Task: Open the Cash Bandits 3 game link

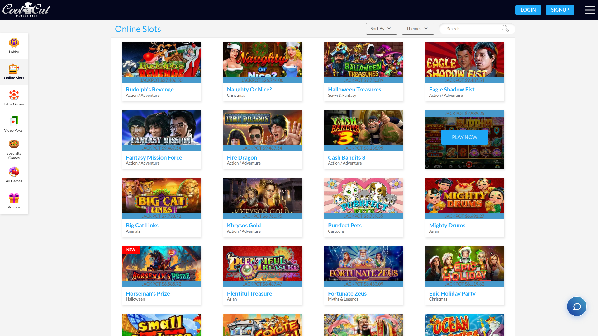Action: point(346,157)
